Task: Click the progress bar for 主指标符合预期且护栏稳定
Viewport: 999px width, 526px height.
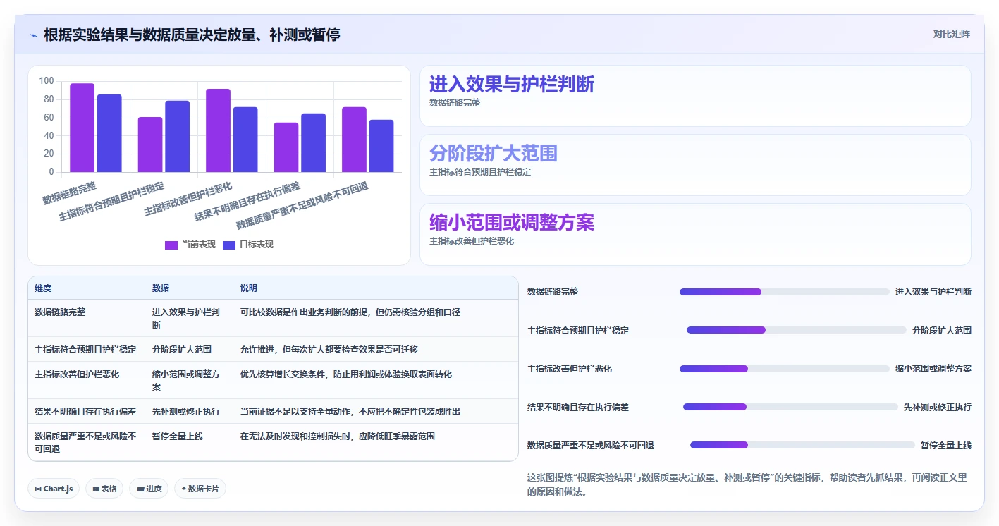Action: [796, 330]
